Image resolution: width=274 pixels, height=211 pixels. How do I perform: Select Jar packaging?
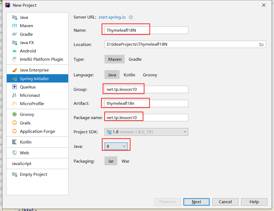click(111, 161)
